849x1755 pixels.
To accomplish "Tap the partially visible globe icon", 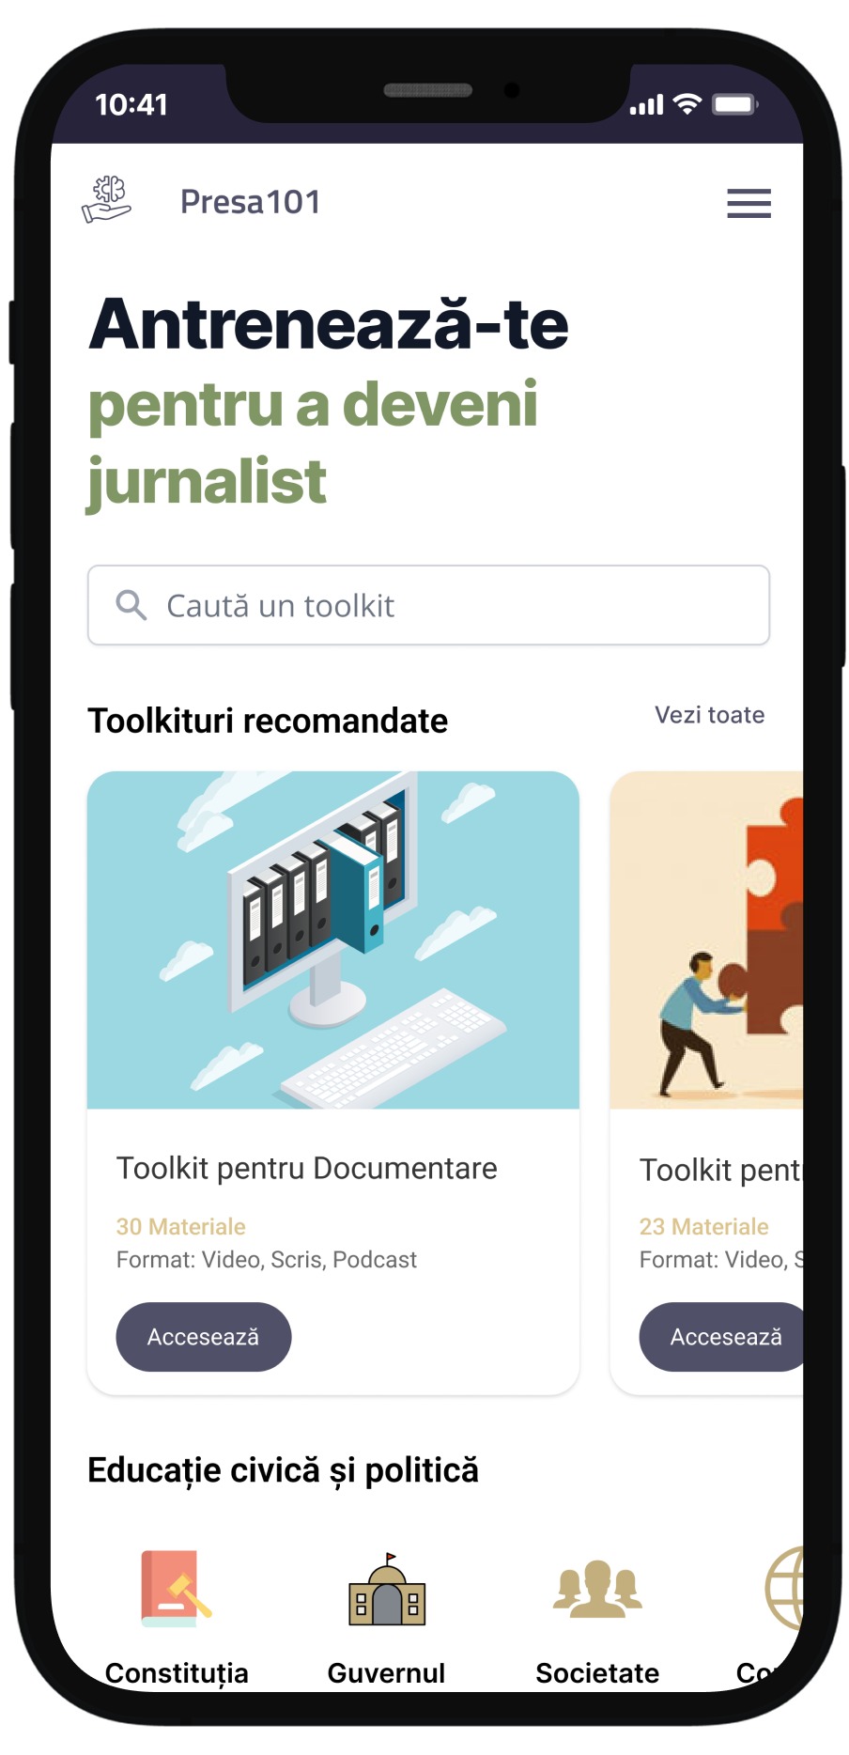I will (785, 1589).
